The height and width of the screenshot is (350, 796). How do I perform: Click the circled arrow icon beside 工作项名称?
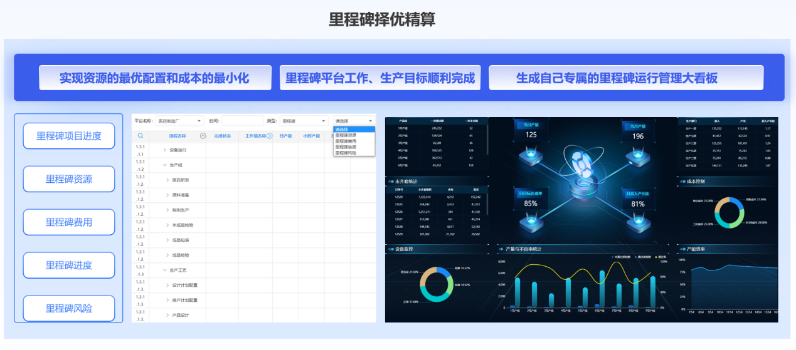270,135
